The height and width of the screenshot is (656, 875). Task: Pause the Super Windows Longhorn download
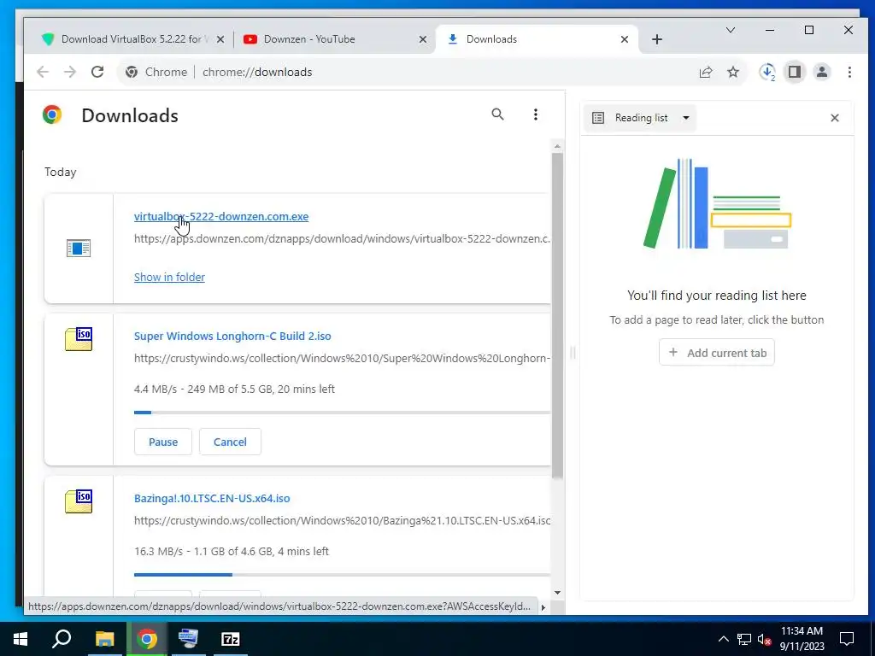[x=163, y=442]
